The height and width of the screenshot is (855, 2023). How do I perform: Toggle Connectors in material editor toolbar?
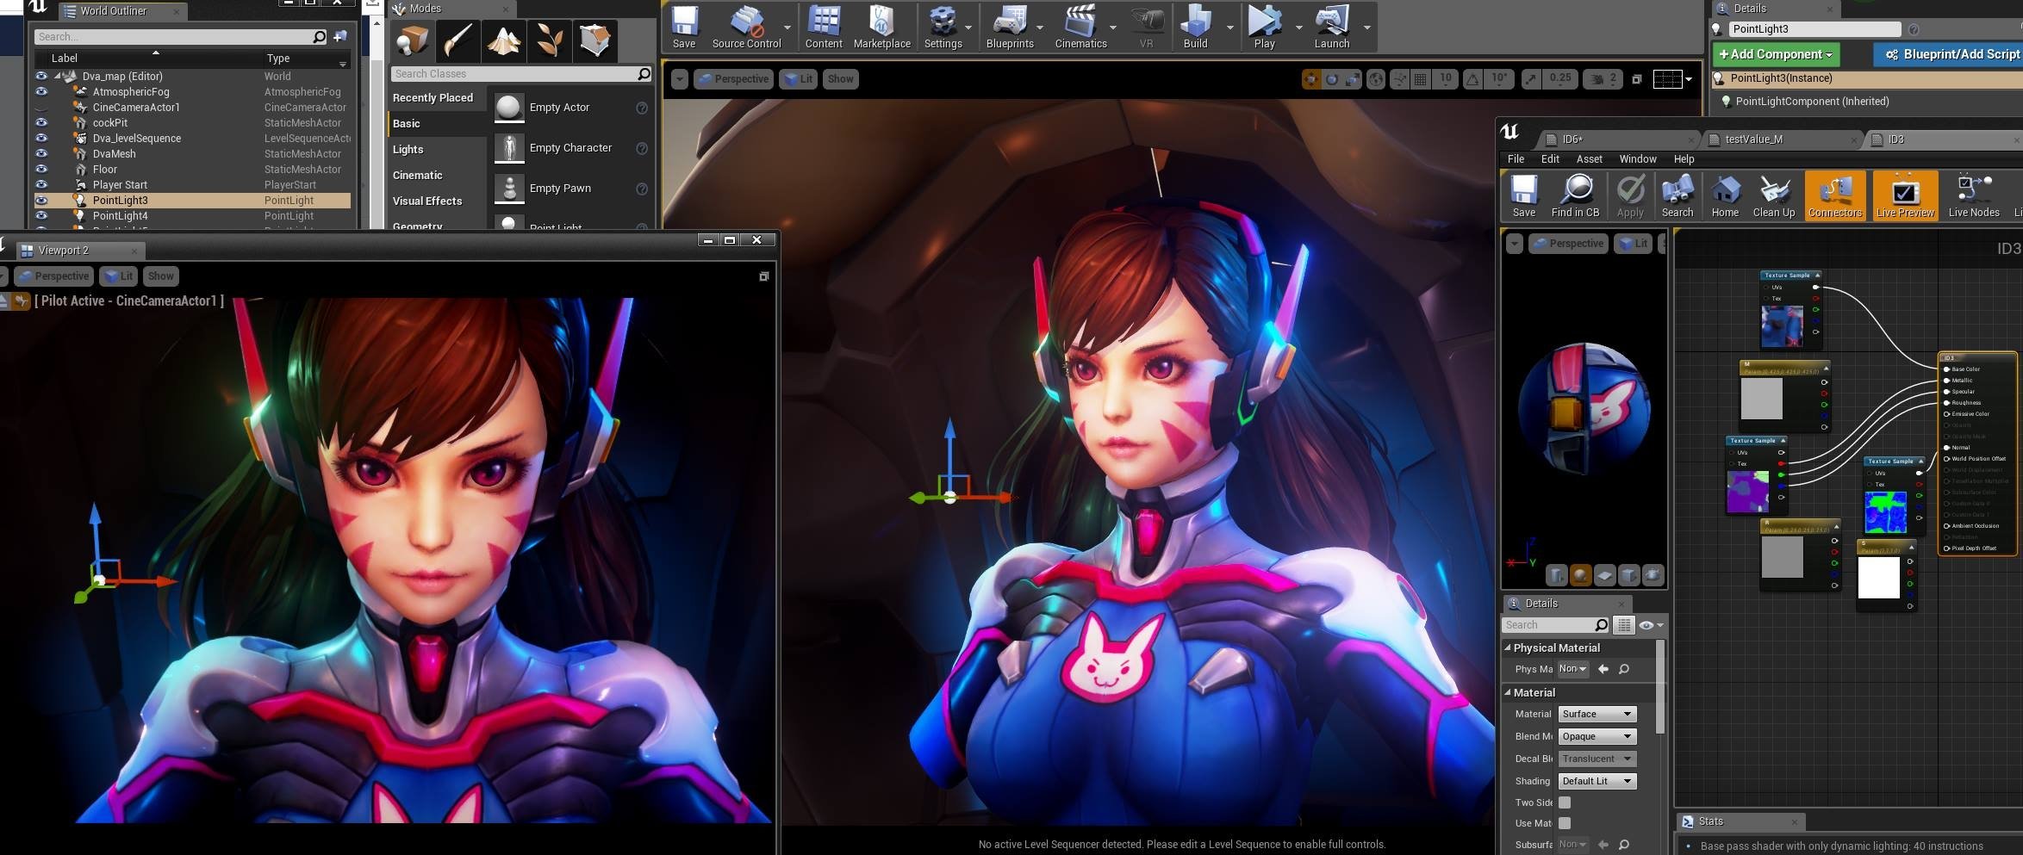pos(1835,195)
